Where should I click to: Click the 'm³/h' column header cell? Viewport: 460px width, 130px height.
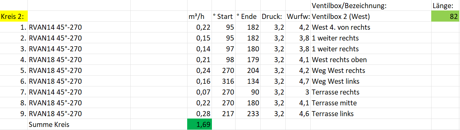[x=199, y=16]
